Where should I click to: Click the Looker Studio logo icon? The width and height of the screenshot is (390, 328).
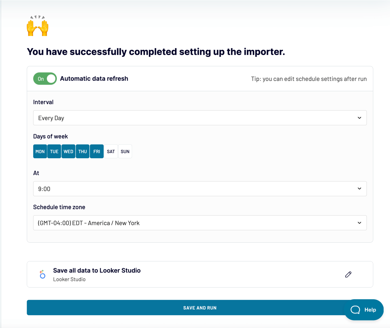(x=43, y=274)
